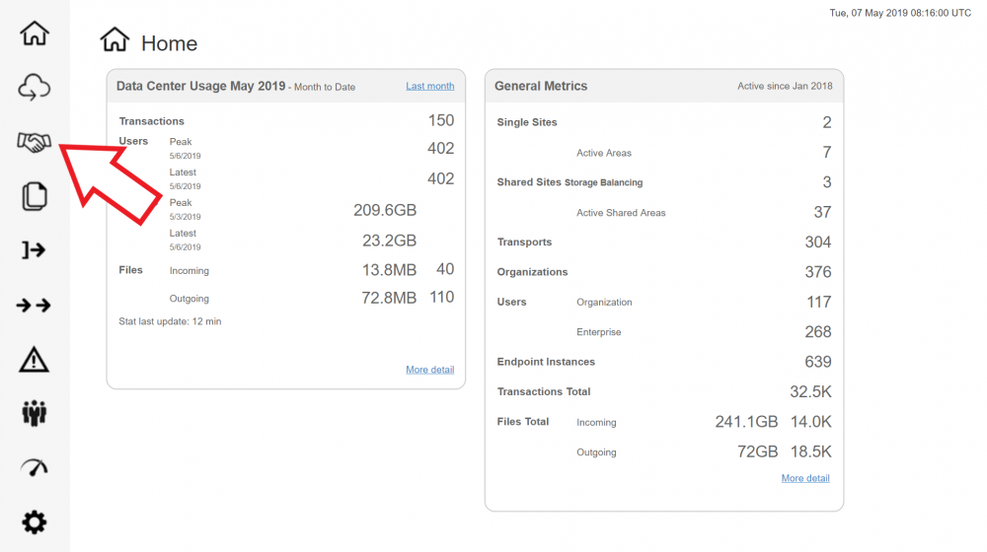Viewport: 987px width, 552px height.
Task: Click the Home icon in the sidebar
Action: coord(35,34)
